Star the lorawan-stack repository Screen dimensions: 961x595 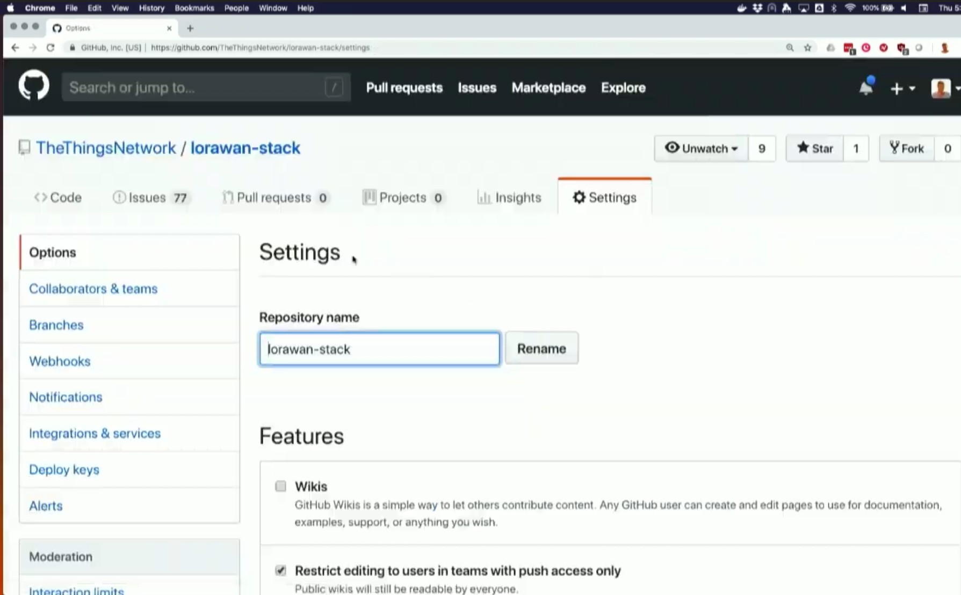coord(815,149)
